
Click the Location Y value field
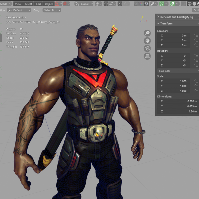click(x=173, y=40)
